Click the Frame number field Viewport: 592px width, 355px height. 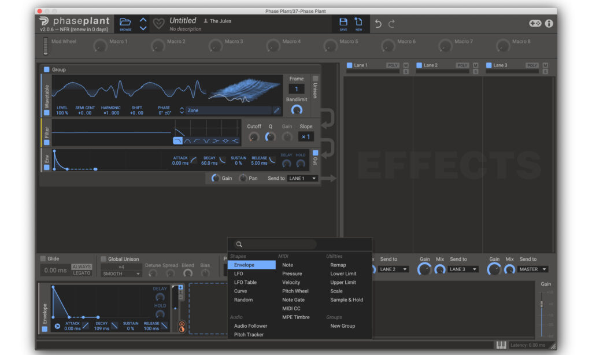click(x=297, y=89)
